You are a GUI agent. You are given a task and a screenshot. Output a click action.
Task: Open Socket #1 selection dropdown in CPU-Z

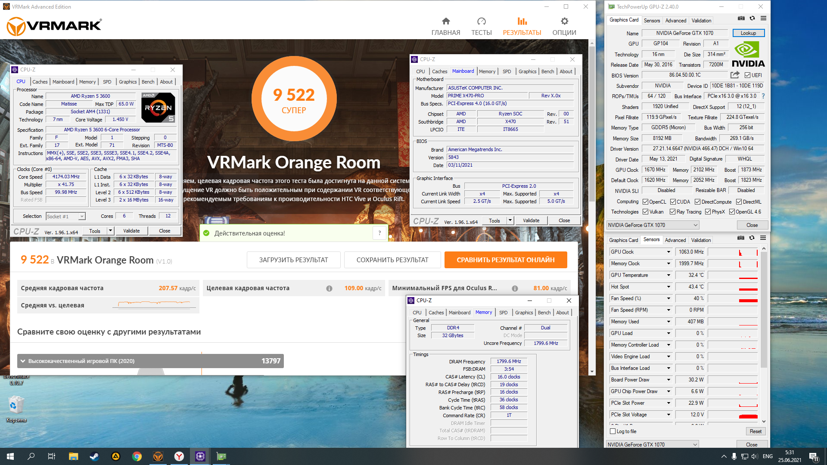click(66, 217)
